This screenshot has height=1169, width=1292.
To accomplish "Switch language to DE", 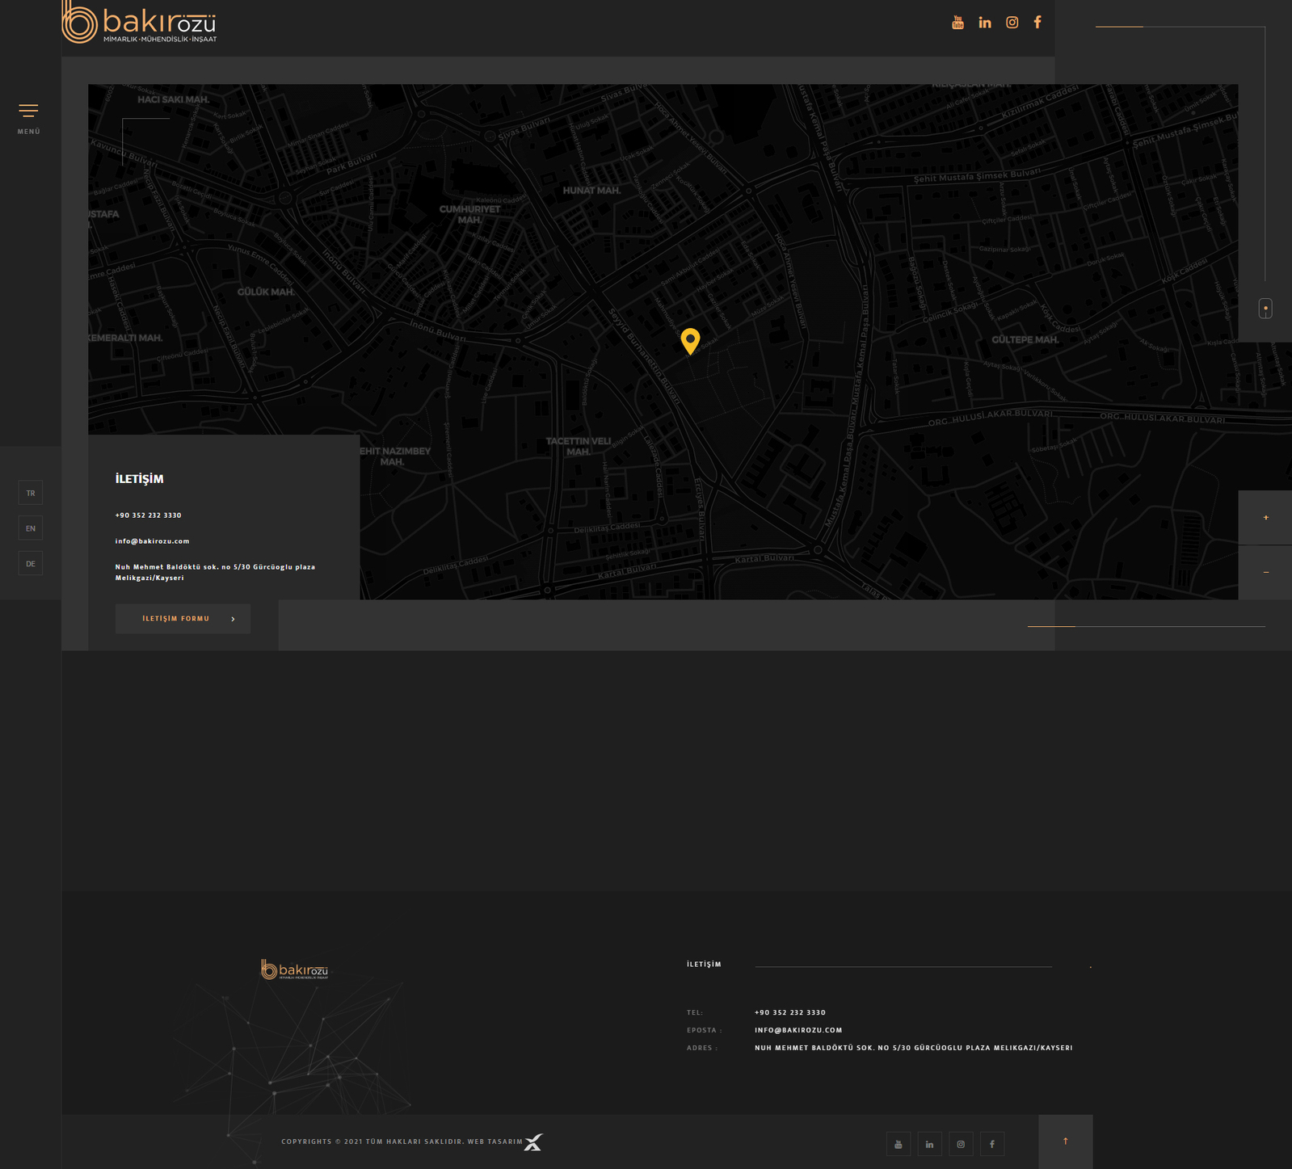I will [x=31, y=564].
